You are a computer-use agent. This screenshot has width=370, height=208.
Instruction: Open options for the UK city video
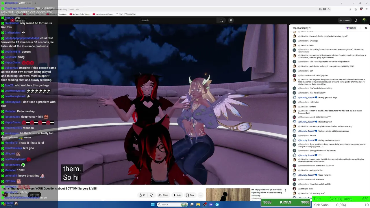[285, 190]
